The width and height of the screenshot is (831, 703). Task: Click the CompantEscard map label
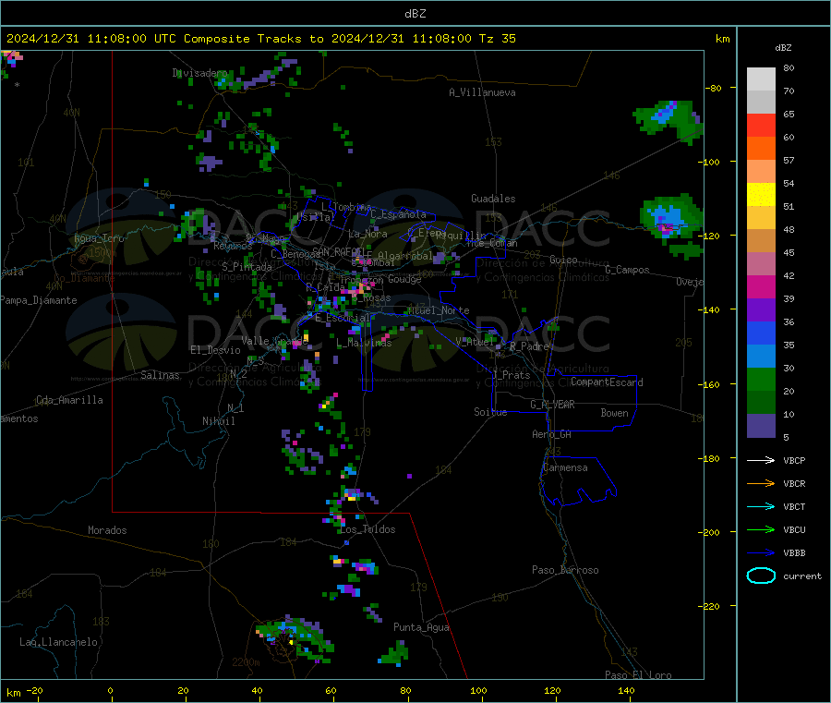click(607, 382)
